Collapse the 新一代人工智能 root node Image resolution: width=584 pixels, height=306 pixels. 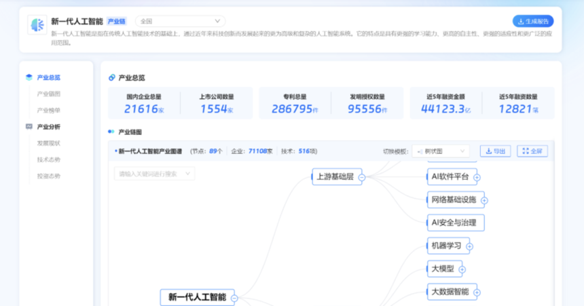point(234,298)
